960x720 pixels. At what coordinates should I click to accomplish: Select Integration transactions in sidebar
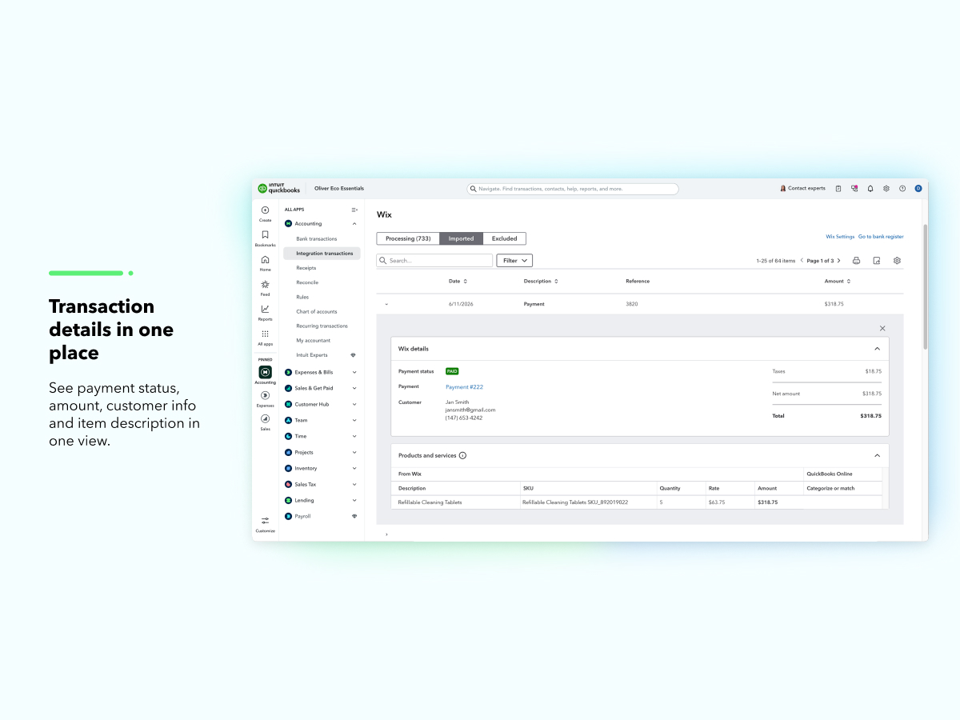click(x=322, y=254)
